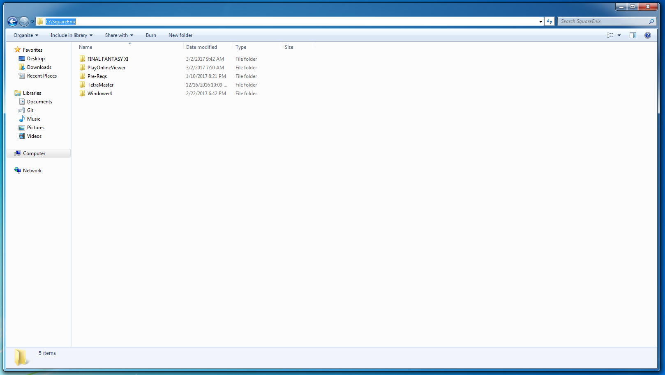Click the Videos filmstrip icon

point(22,136)
